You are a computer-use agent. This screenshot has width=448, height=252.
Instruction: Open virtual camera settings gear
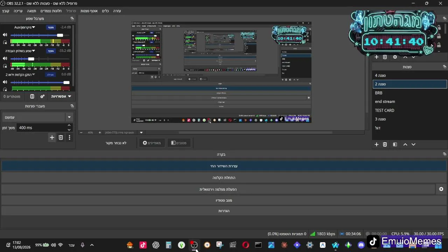click(441, 189)
